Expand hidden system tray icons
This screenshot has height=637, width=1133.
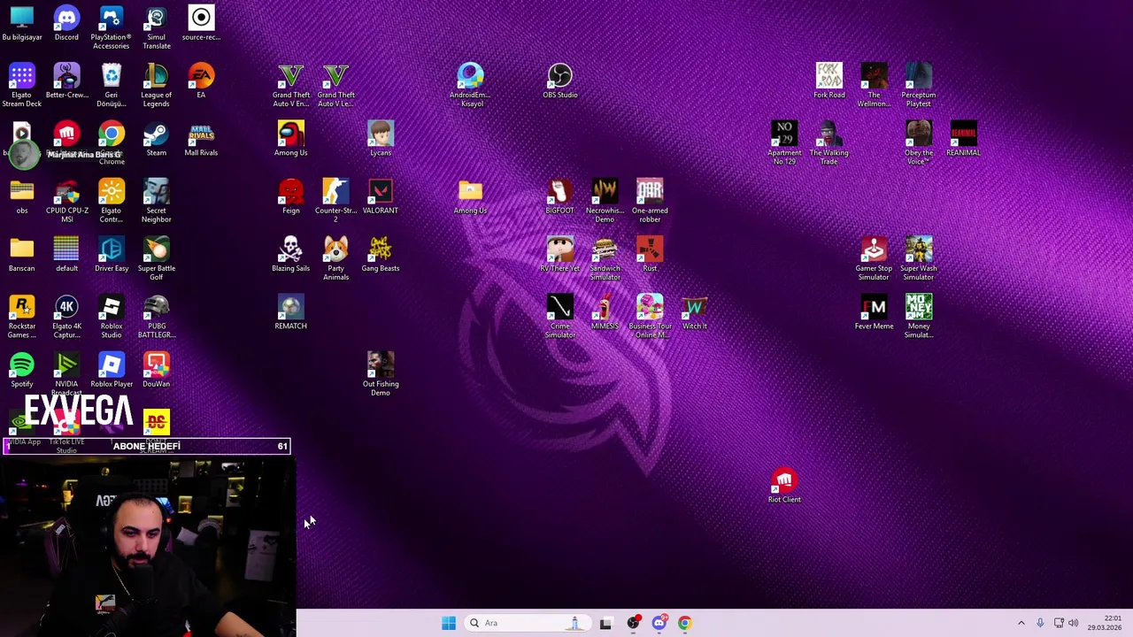click(1021, 623)
